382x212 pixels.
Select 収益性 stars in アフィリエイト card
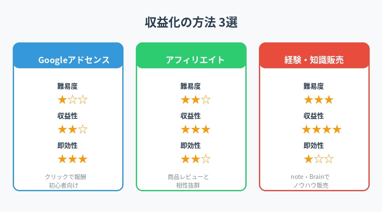pyautogui.click(x=195, y=130)
